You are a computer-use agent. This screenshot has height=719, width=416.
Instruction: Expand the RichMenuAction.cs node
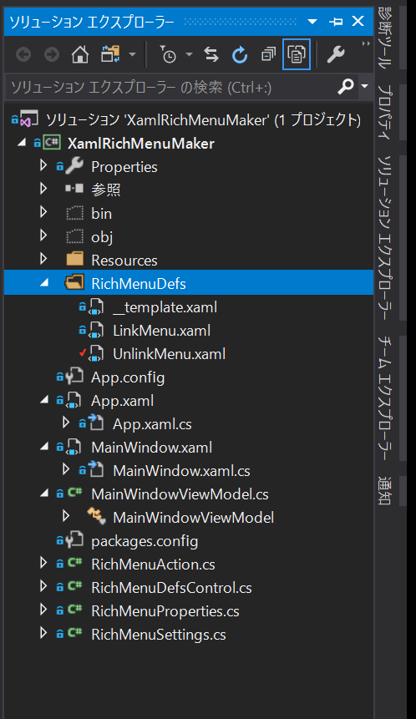pyautogui.click(x=43, y=563)
